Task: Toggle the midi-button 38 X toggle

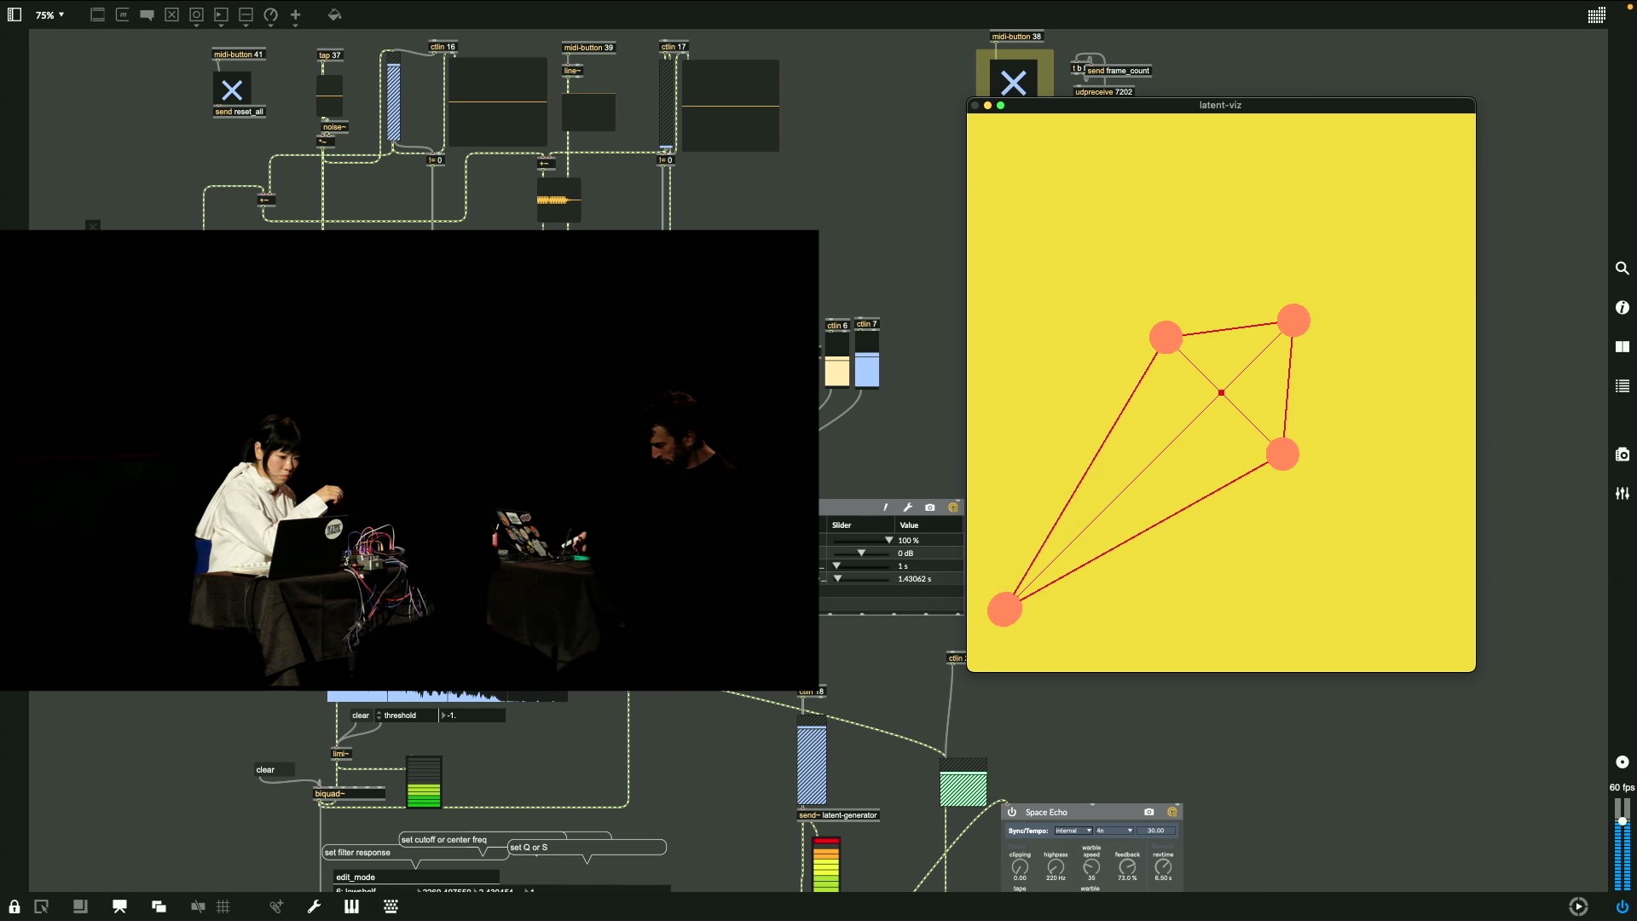Action: pyautogui.click(x=1013, y=83)
